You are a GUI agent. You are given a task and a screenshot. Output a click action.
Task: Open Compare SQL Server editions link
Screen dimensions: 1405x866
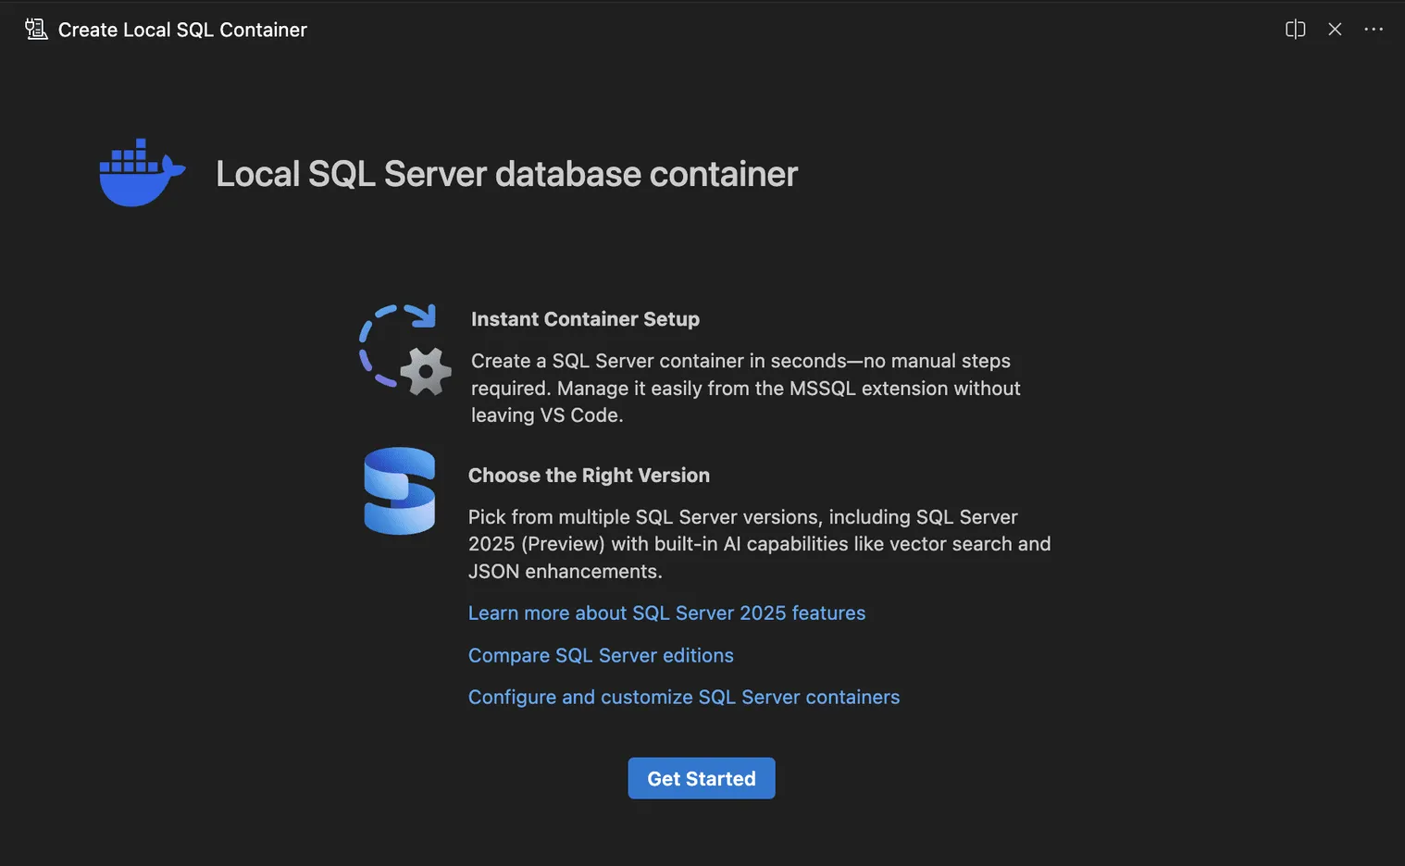[x=601, y=655]
